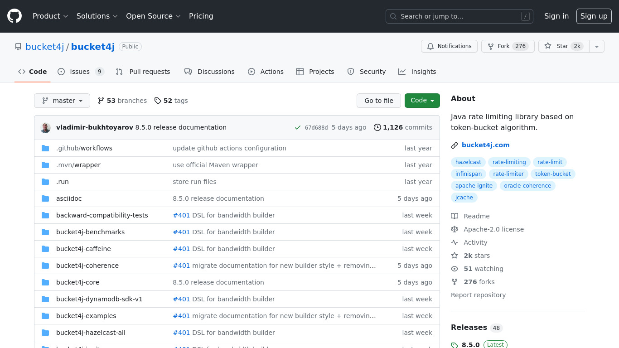Viewport: 619px width, 348px height.
Task: Switch to the Pull requests tab
Action: coord(143,72)
